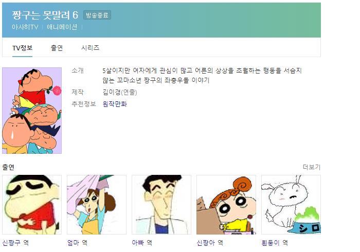This screenshot has height=252, width=360.
Task: Click the 애니메이션 genre label
Action: pos(62,27)
